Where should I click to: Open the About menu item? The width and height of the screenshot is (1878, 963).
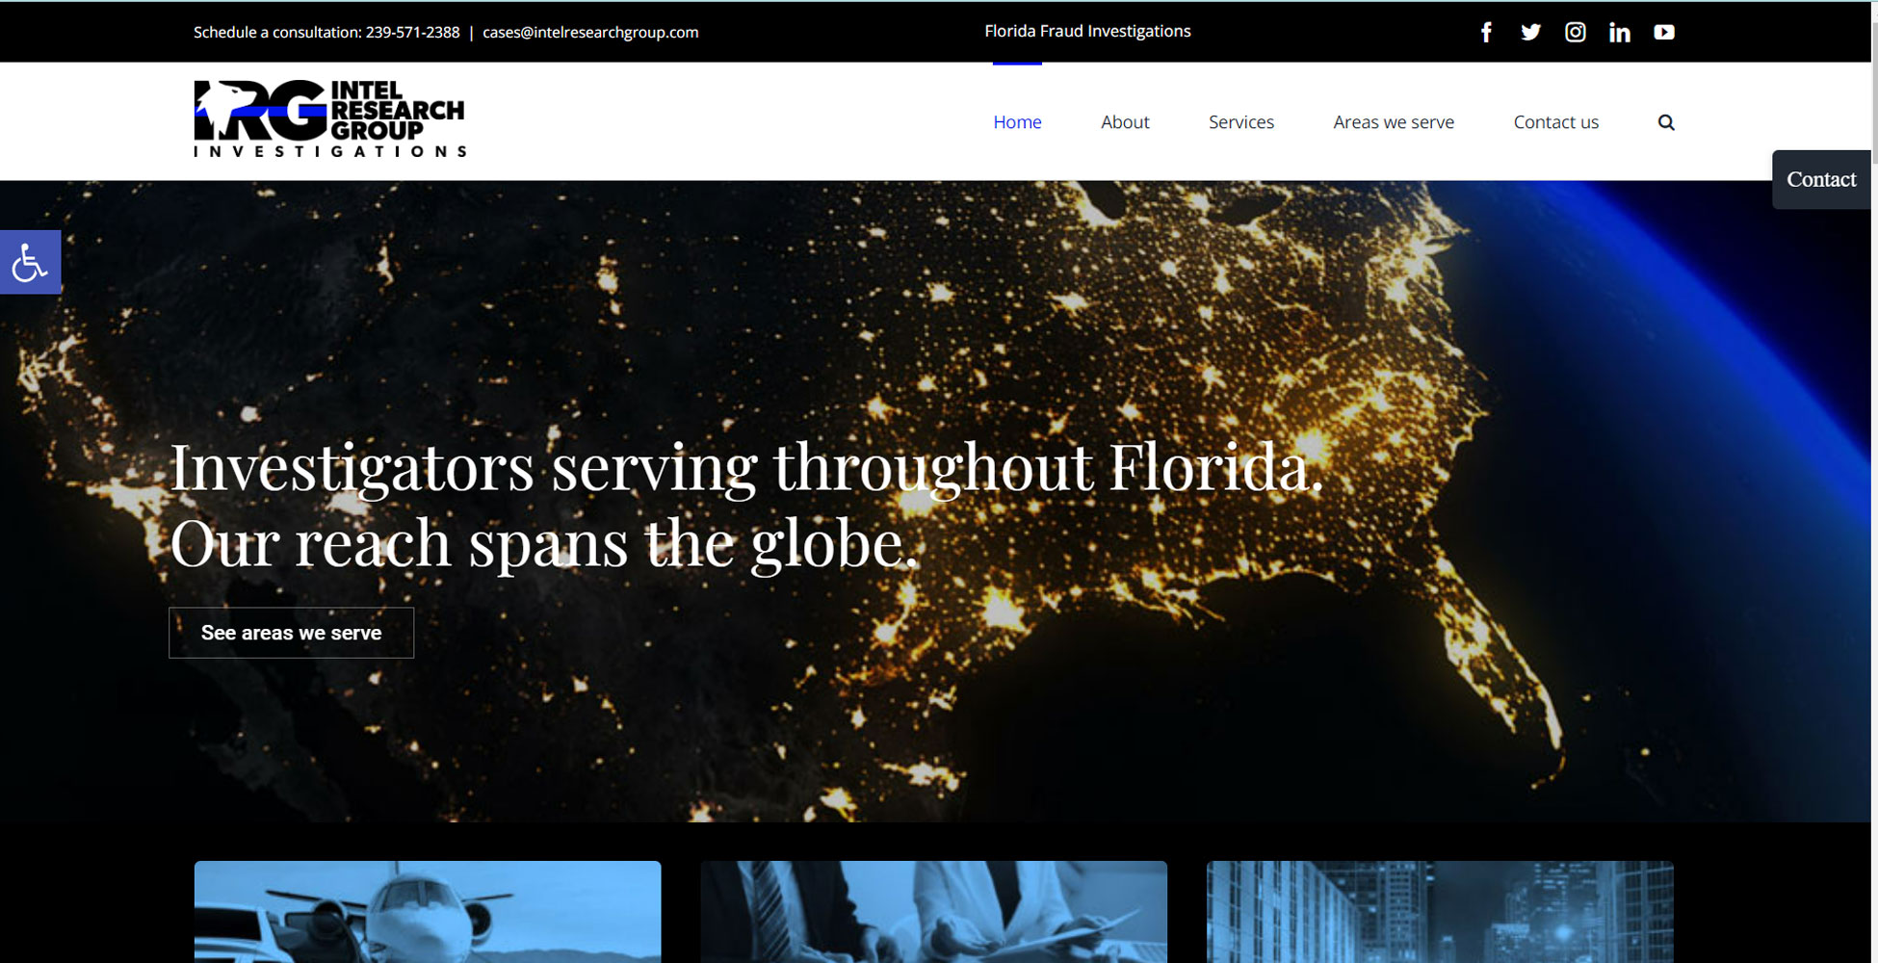coord(1125,122)
